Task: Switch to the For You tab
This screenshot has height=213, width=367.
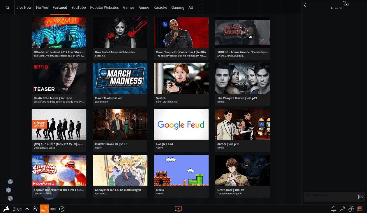Action: (x=42, y=8)
